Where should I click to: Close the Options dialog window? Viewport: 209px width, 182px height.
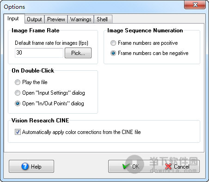(x=195, y=5)
